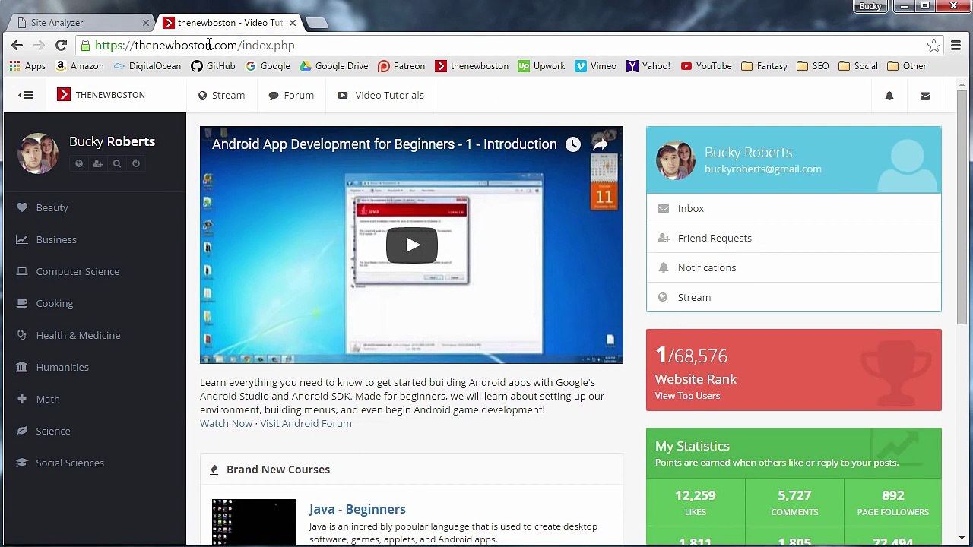Expand Social bookmarks folder
This screenshot has width=973, height=547.
click(858, 66)
